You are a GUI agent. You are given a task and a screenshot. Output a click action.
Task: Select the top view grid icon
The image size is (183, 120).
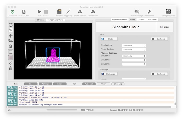coord(11,58)
